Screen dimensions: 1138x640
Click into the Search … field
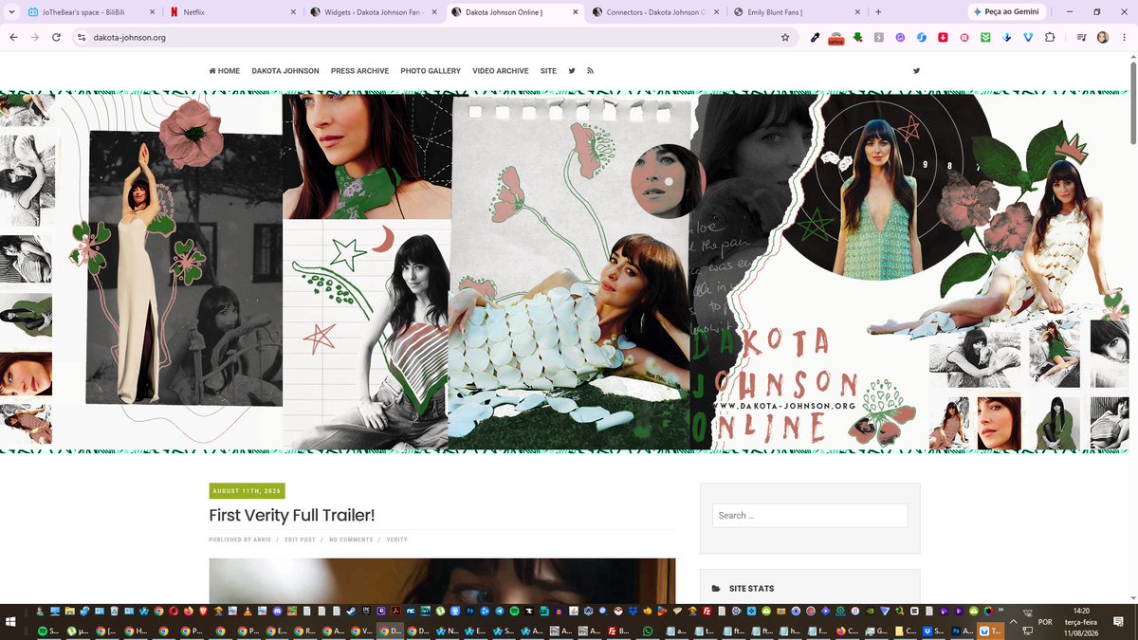pos(810,515)
